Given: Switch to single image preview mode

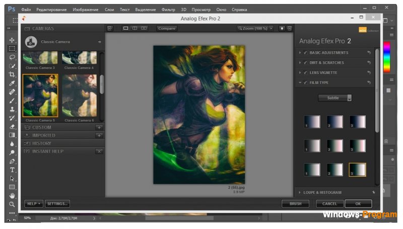Looking at the screenshot, I should [125, 28].
